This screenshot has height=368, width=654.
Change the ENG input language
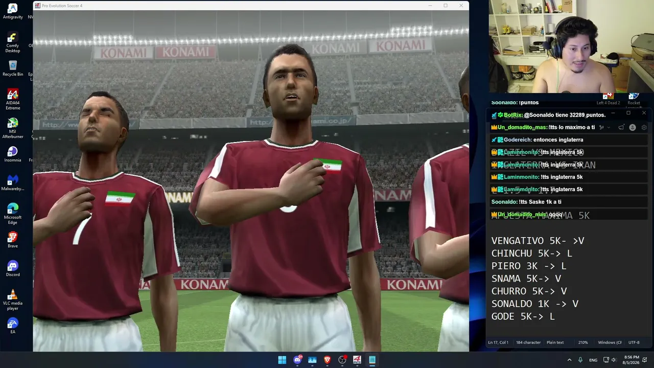pos(593,360)
